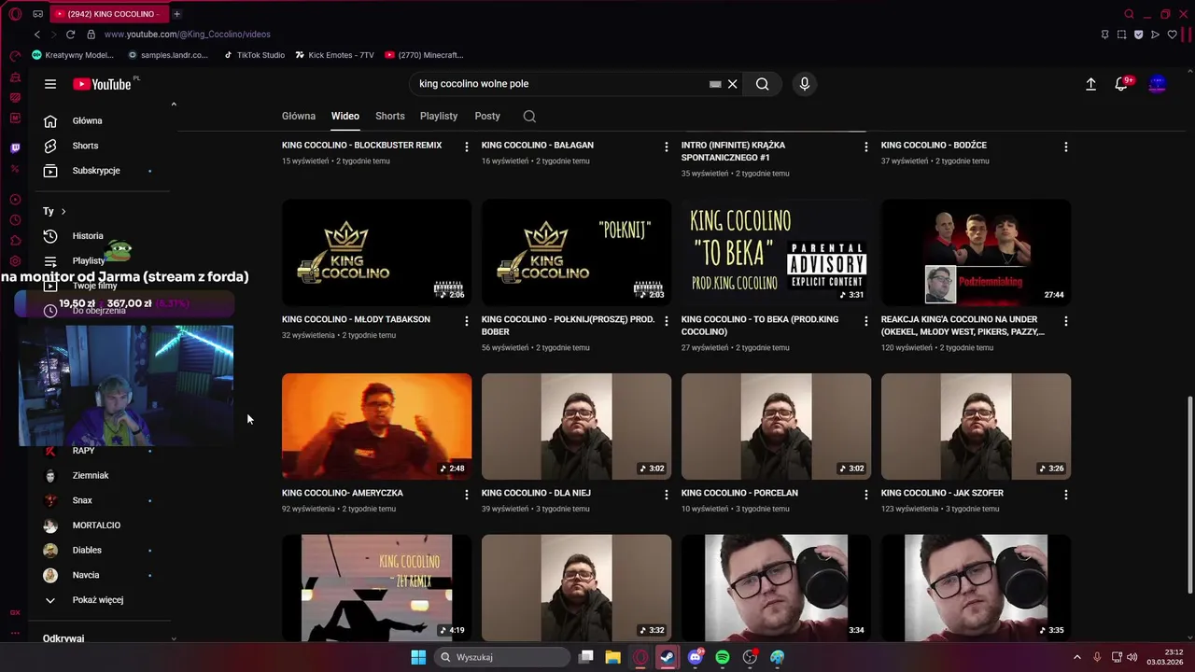Open options for AMERYCZKA video

pyautogui.click(x=466, y=495)
